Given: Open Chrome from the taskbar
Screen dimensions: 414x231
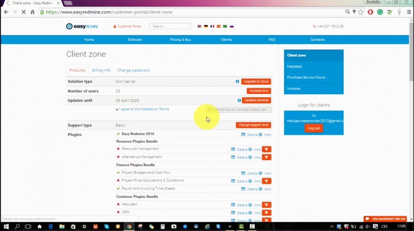Looking at the screenshot, I should (x=129, y=227).
